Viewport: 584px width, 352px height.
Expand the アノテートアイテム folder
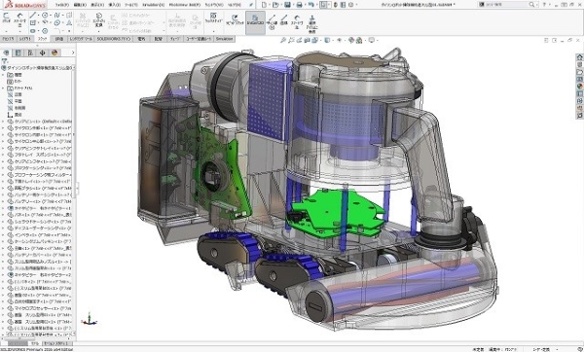(x=3, y=88)
